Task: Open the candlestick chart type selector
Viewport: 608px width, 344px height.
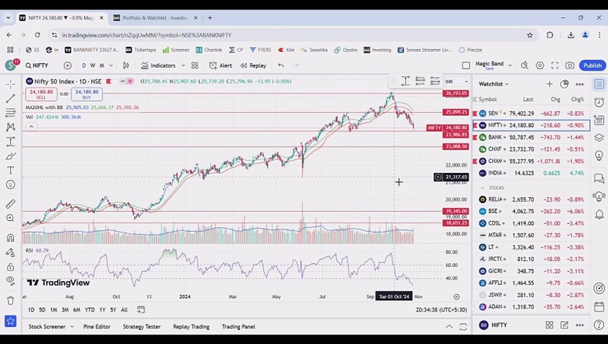Action: click(x=126, y=65)
